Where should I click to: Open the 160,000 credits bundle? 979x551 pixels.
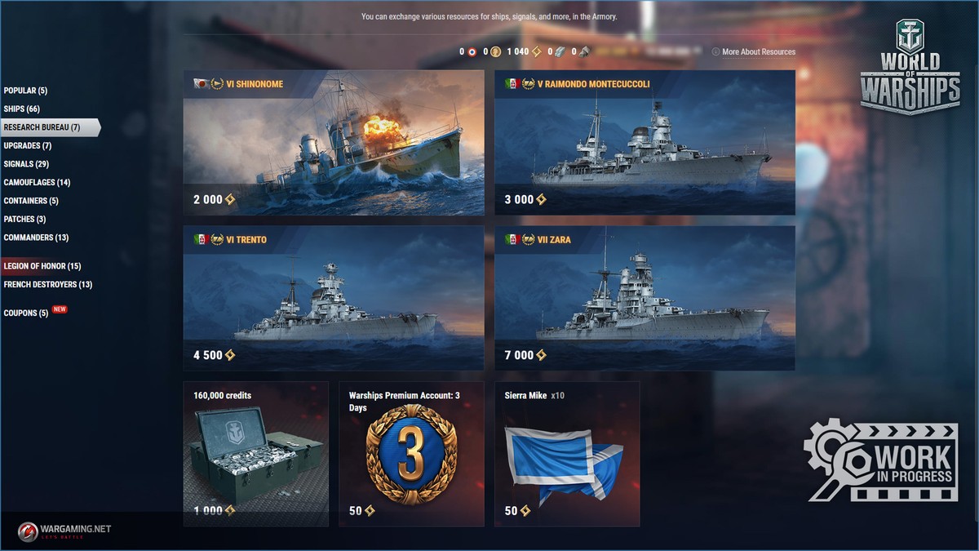(x=256, y=454)
